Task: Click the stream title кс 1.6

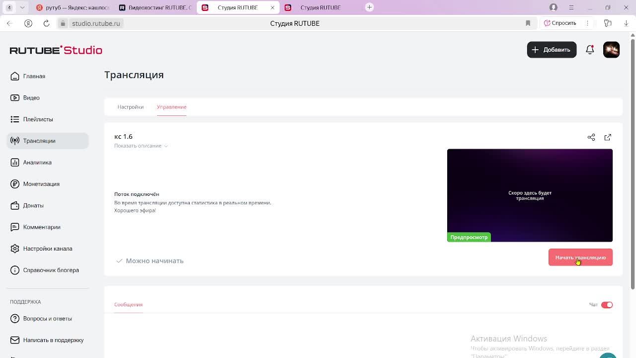Action: (123, 137)
